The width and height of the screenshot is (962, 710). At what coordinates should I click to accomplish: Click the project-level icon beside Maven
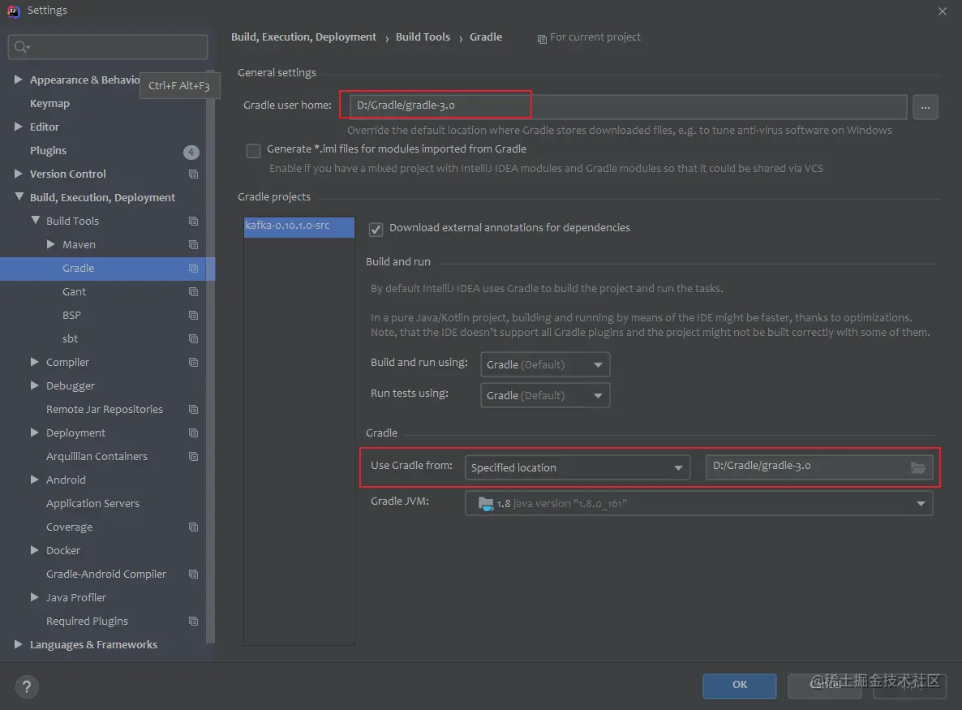pyautogui.click(x=193, y=245)
